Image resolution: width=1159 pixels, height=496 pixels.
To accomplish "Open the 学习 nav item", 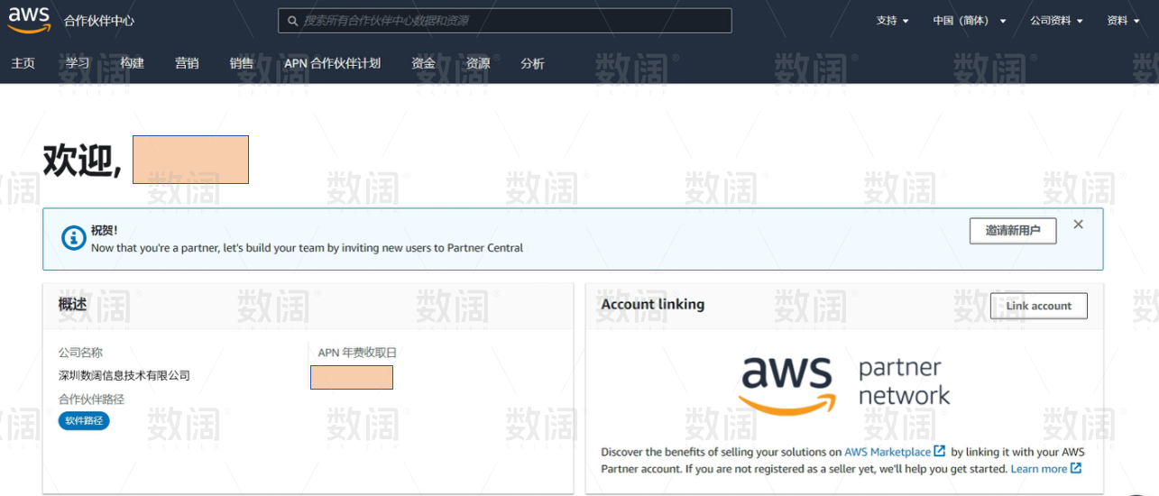I will point(78,63).
